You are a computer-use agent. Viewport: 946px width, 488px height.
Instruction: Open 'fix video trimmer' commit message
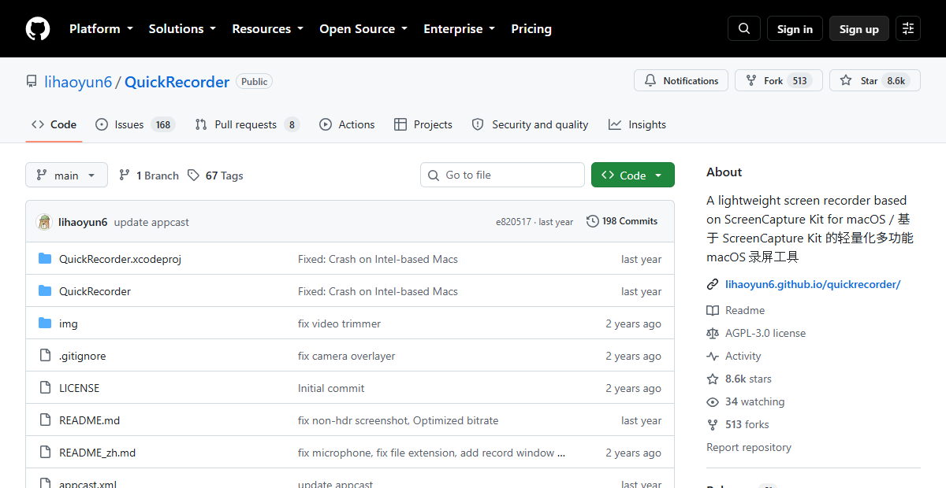click(x=339, y=323)
